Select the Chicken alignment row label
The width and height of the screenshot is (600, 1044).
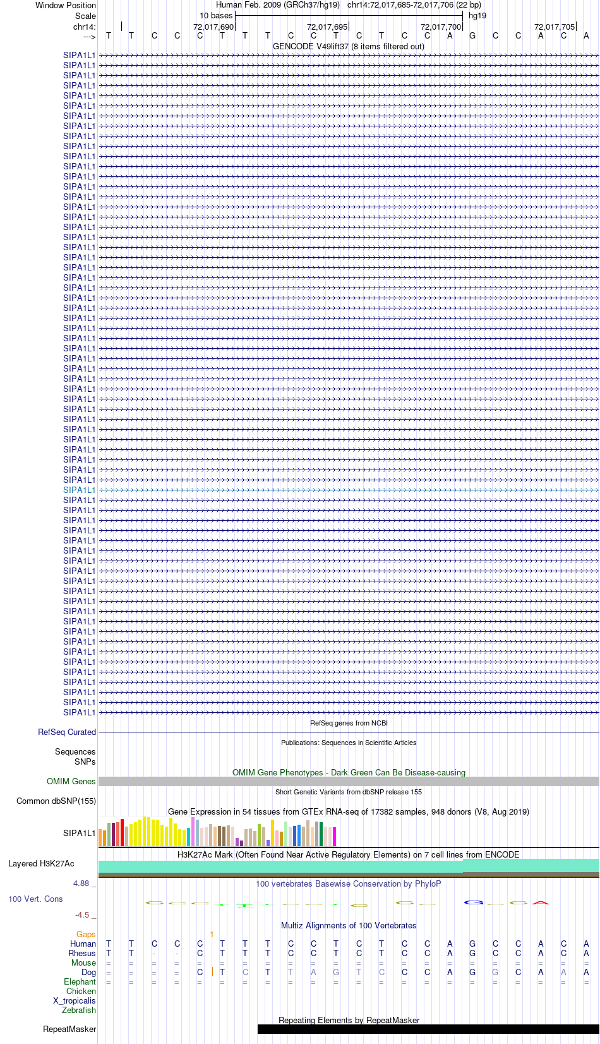coord(81,991)
